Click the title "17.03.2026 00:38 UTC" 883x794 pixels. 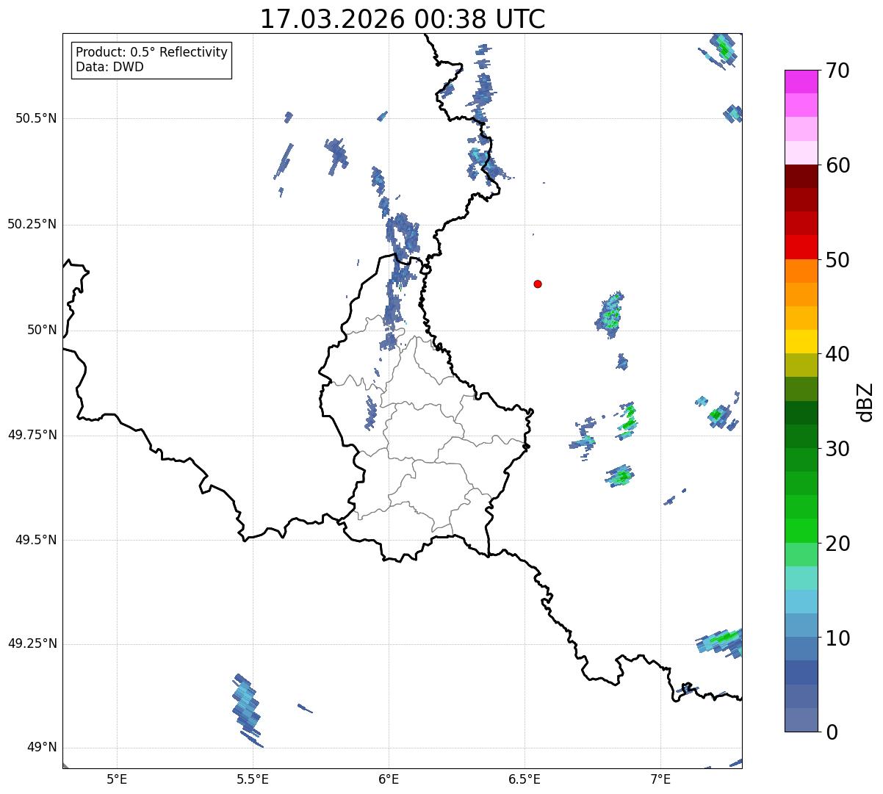pyautogui.click(x=403, y=18)
